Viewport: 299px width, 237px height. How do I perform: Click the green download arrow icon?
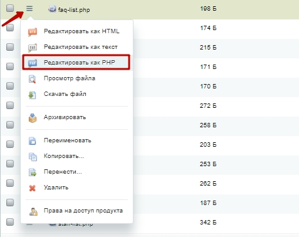tap(32, 95)
